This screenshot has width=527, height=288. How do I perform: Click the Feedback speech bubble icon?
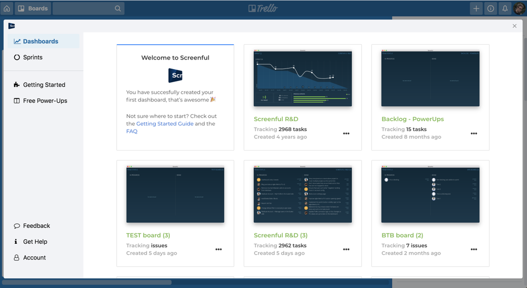click(x=16, y=226)
